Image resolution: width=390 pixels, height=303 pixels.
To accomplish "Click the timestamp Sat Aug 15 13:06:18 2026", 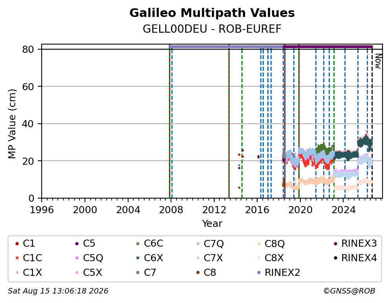I will pyautogui.click(x=58, y=291).
